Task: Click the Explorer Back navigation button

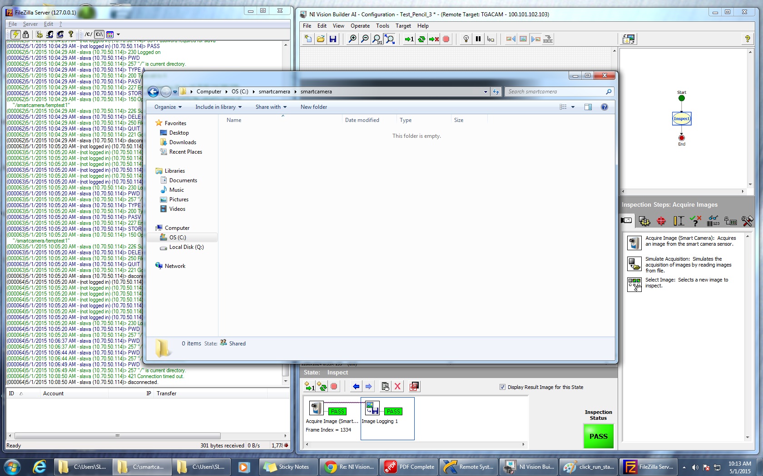Action: click(154, 92)
